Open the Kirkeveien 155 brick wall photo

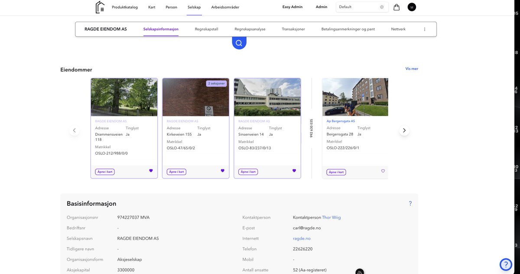click(x=195, y=97)
